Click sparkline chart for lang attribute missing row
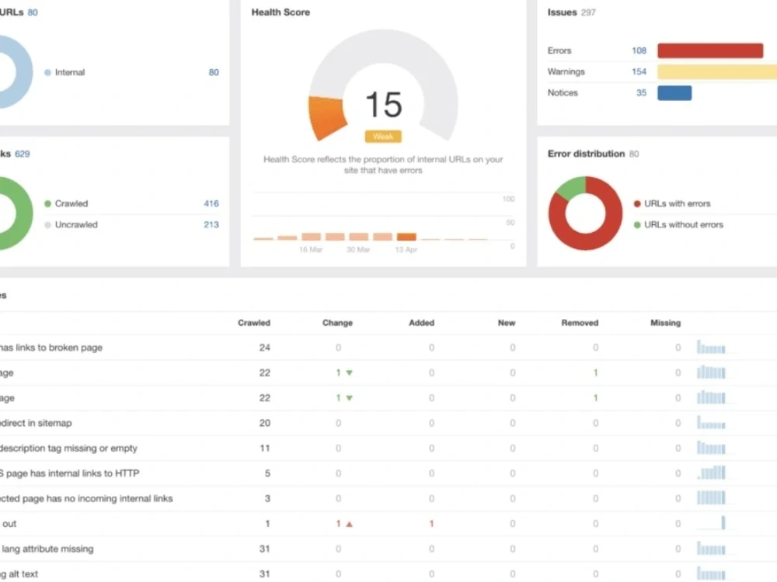 711,549
